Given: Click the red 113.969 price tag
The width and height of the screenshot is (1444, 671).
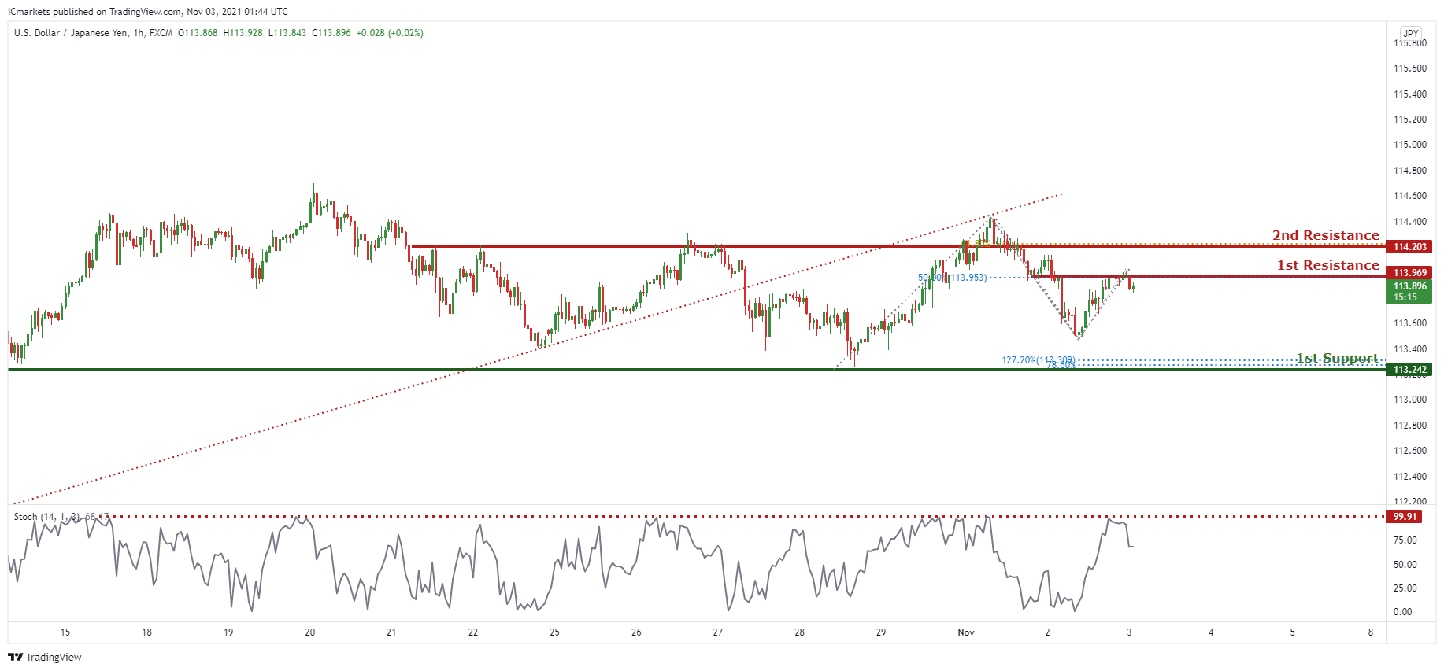Looking at the screenshot, I should point(1409,273).
